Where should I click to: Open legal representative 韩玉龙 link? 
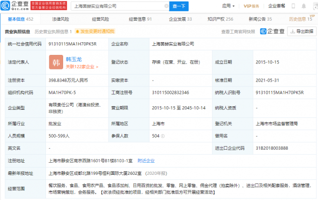(74, 59)
